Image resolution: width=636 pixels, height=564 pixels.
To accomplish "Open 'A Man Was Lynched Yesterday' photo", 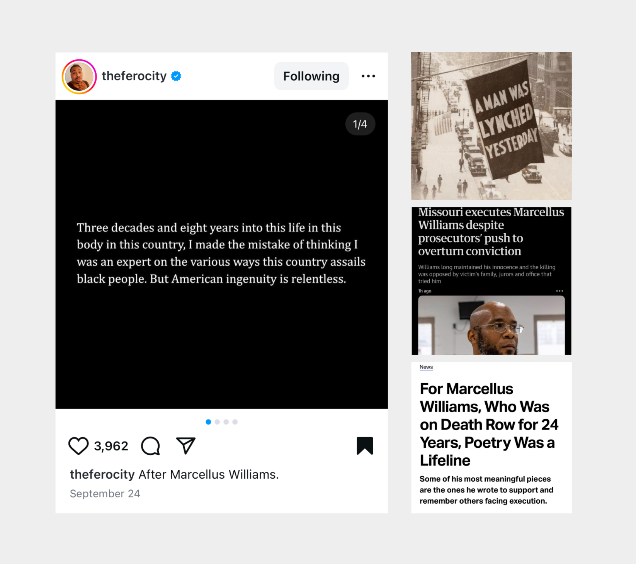I will click(491, 126).
